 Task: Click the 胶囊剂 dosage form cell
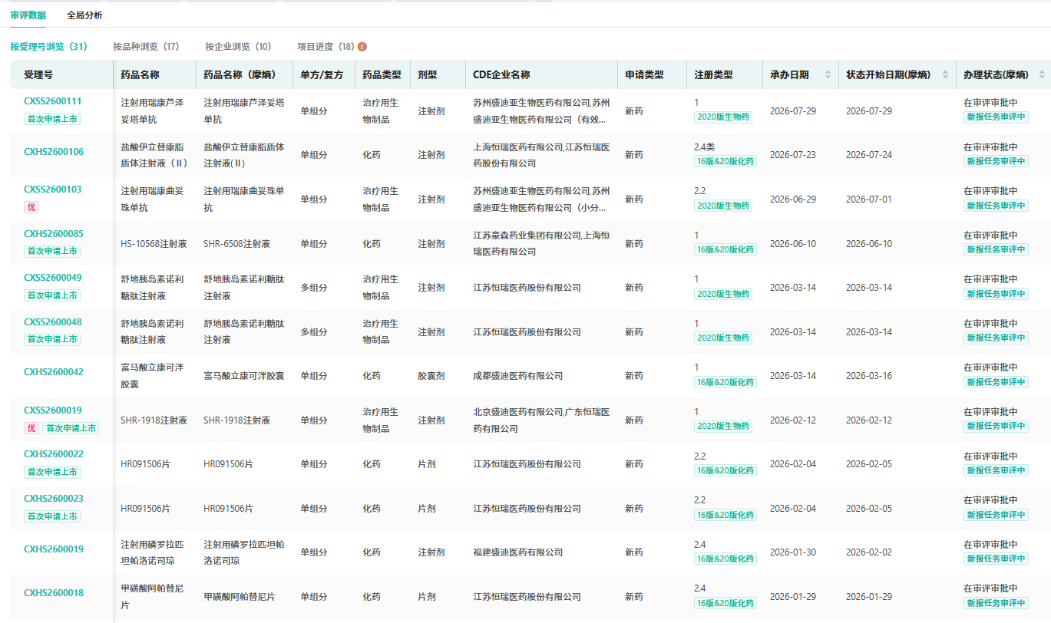point(431,376)
